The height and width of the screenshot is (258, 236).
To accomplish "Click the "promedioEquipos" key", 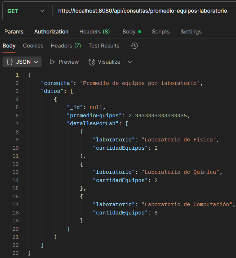I will tap(95, 116).
